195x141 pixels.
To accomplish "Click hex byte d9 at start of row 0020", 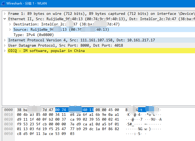I will click(19, 120).
